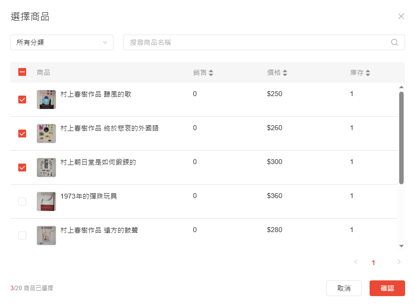The image size is (414, 305).
Task: Click the 確認 button
Action: click(x=387, y=288)
